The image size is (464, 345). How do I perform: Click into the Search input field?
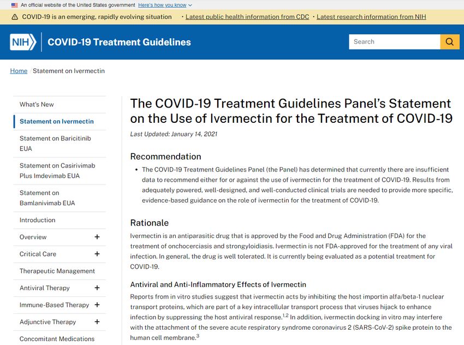point(395,41)
